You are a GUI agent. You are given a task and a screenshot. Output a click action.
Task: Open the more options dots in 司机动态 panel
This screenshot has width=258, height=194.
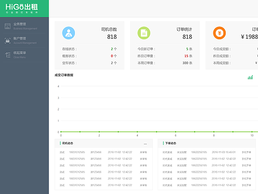[145, 144]
